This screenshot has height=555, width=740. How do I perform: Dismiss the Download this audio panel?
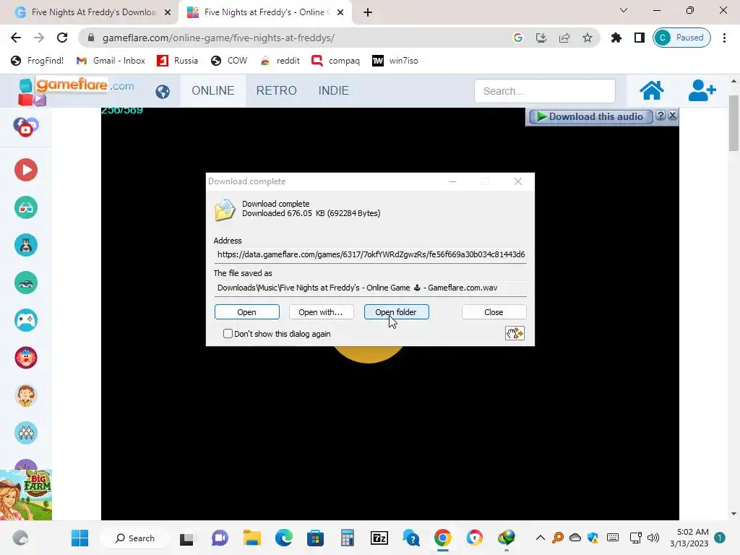point(673,116)
